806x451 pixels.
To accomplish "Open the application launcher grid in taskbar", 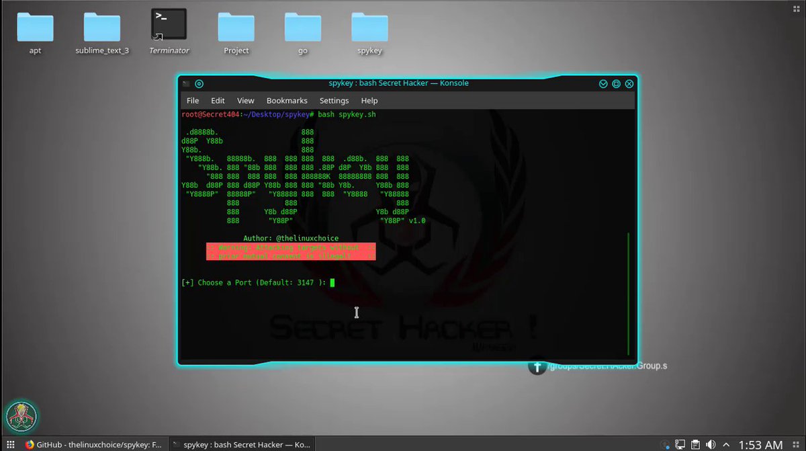I will 10,444.
